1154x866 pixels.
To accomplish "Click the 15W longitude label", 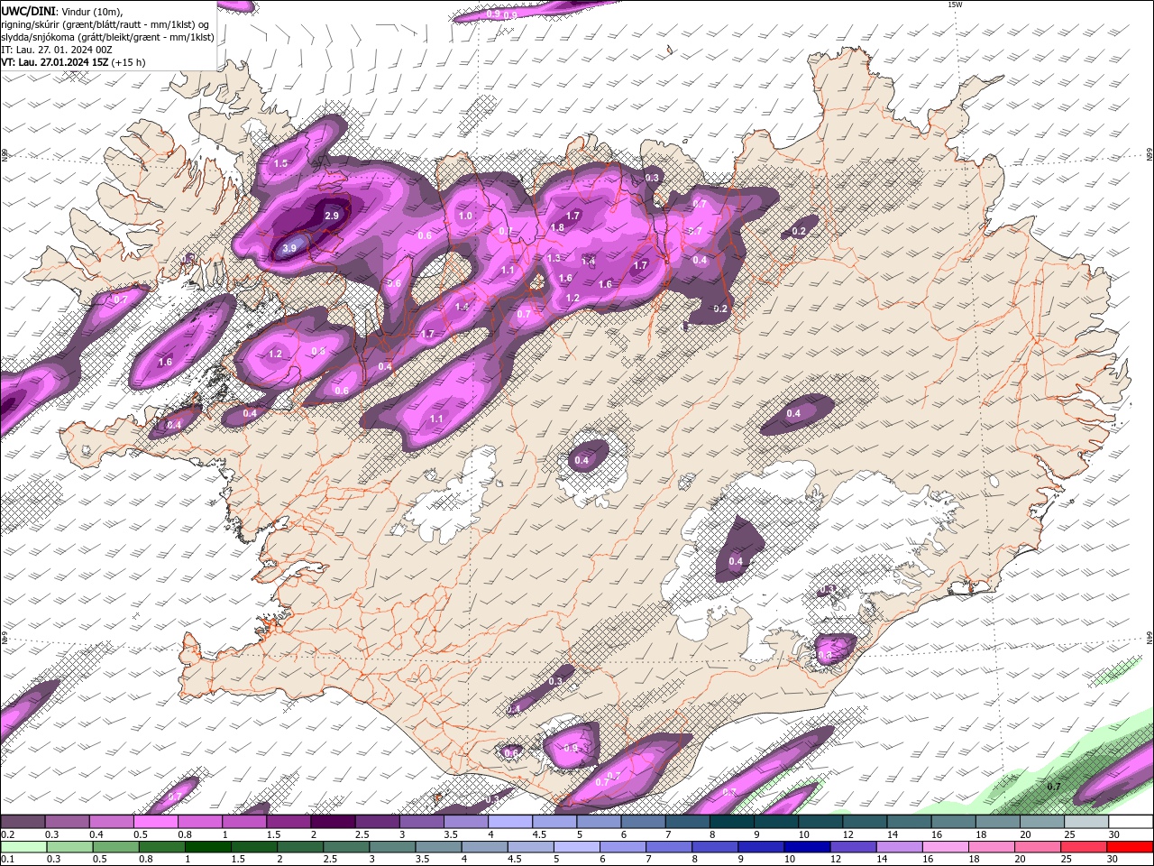I will pyautogui.click(x=955, y=5).
